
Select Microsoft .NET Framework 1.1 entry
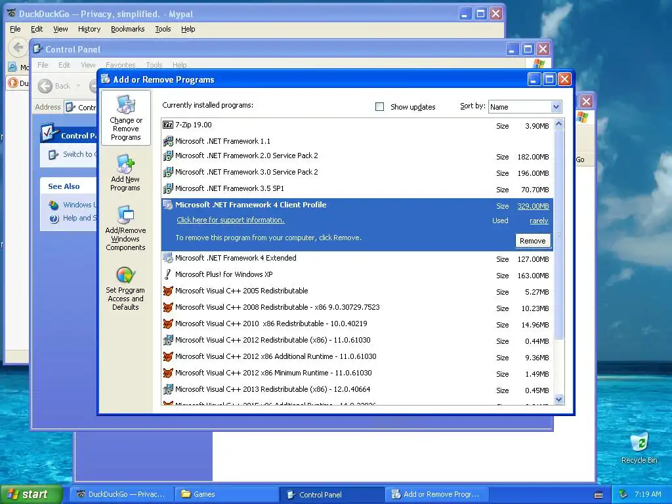(x=358, y=141)
